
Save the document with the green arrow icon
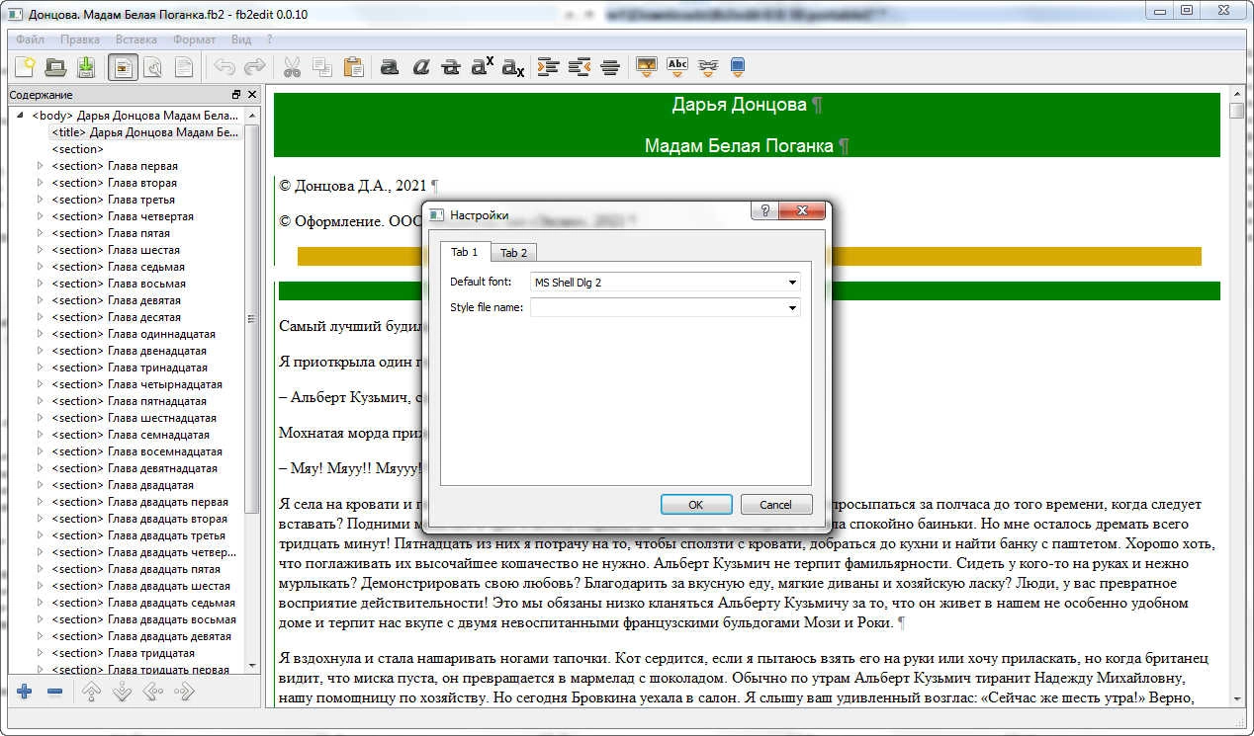pyautogui.click(x=86, y=67)
